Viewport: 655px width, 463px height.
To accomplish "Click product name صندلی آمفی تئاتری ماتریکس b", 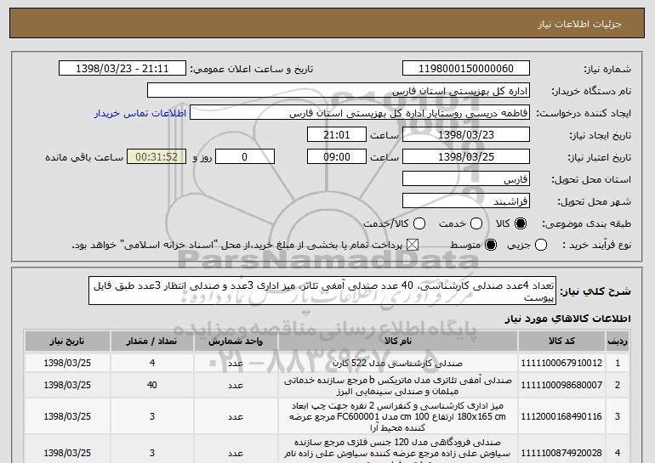I will (x=398, y=386).
